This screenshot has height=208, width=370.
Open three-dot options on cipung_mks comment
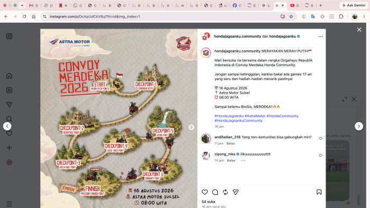click(243, 160)
